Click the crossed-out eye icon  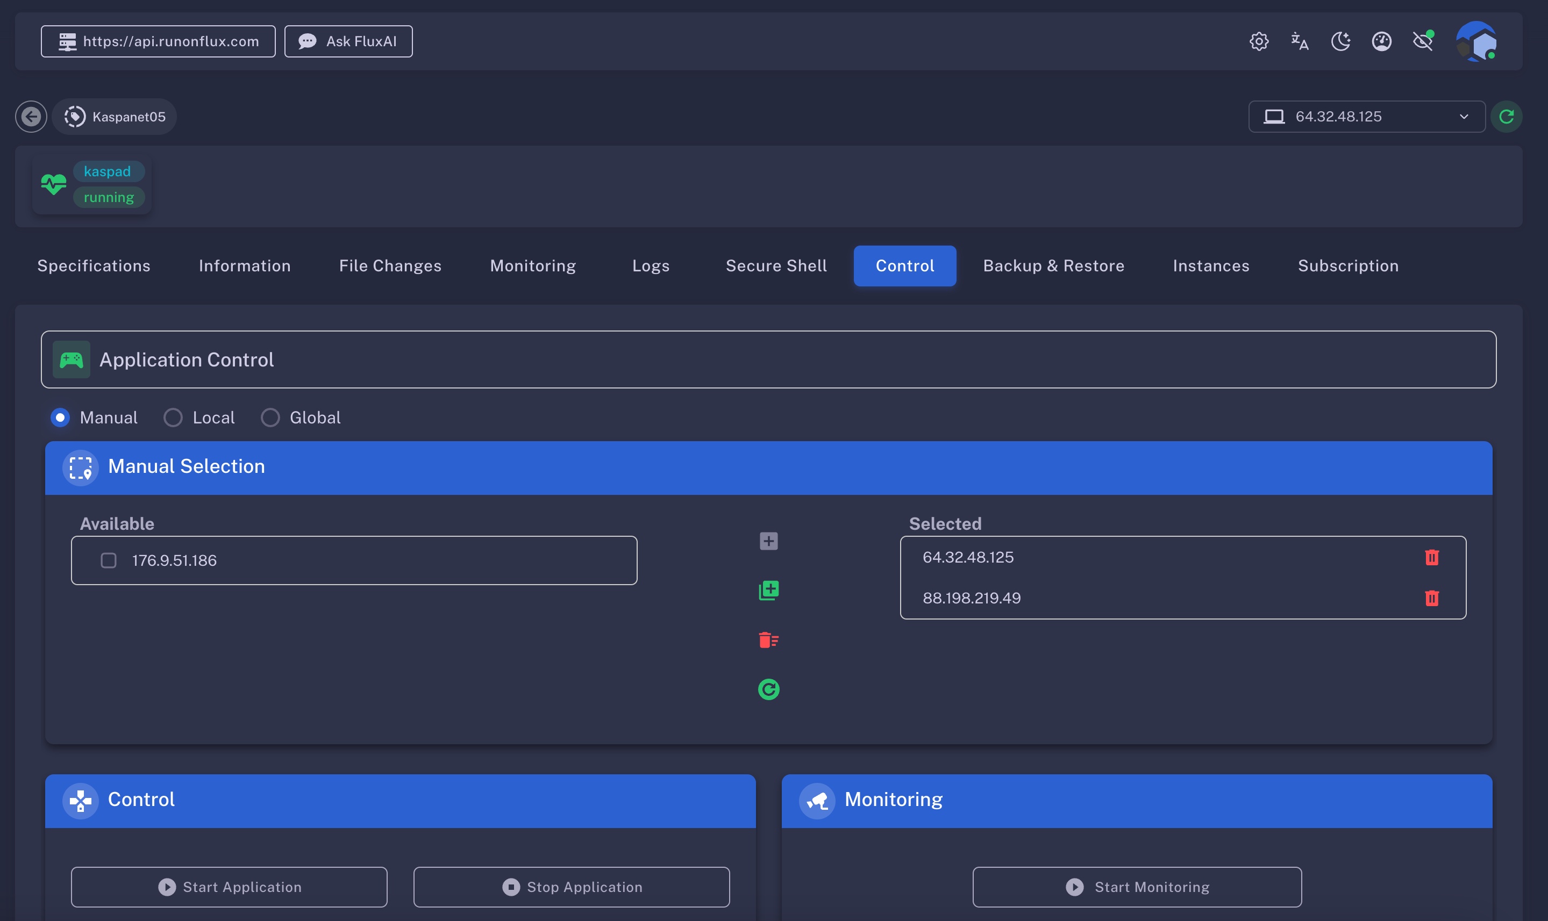point(1423,41)
